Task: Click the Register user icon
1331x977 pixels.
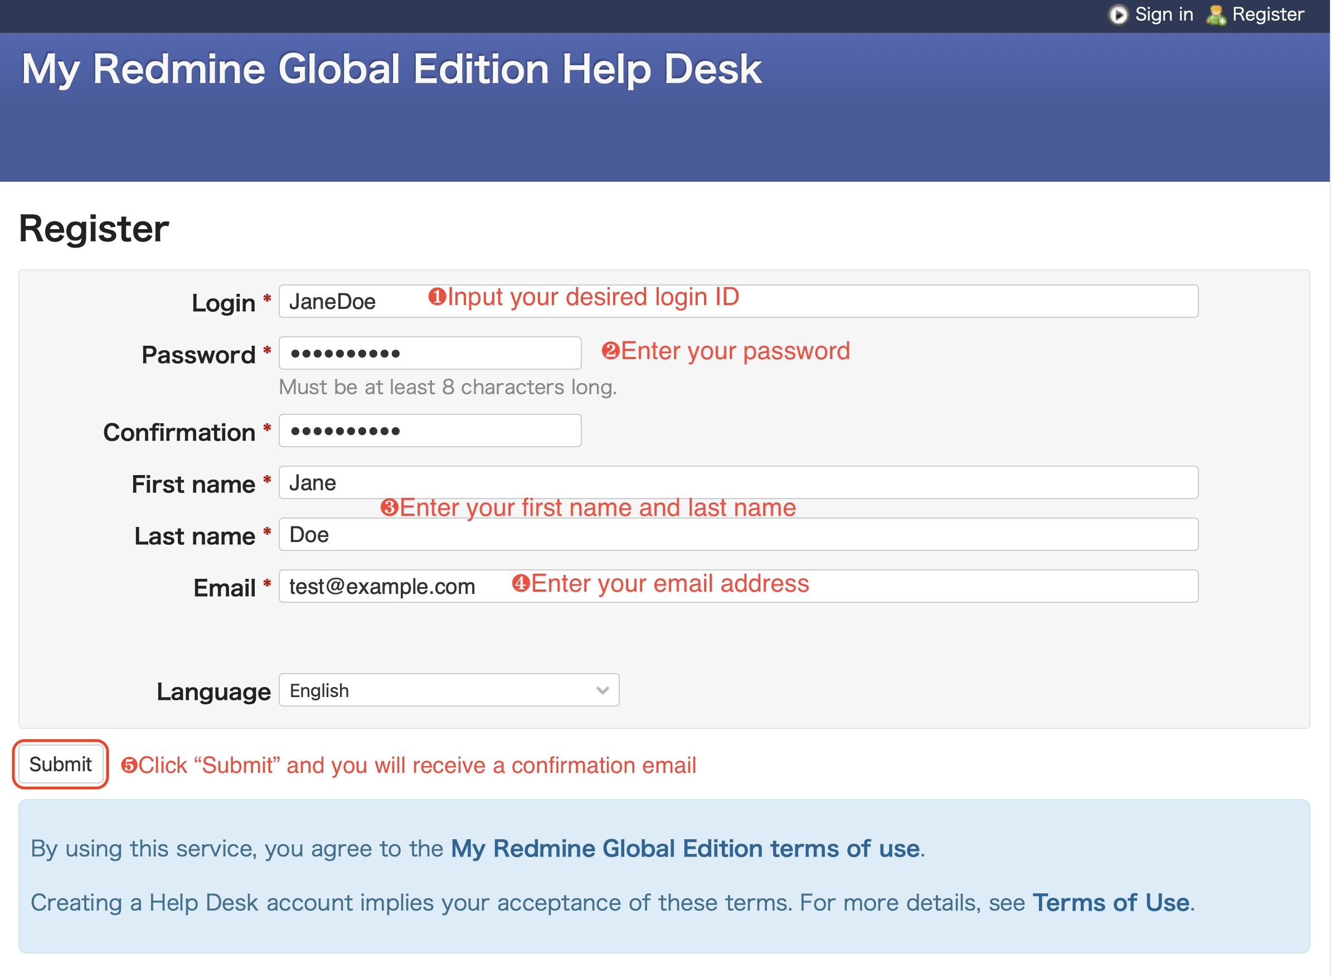Action: point(1215,15)
